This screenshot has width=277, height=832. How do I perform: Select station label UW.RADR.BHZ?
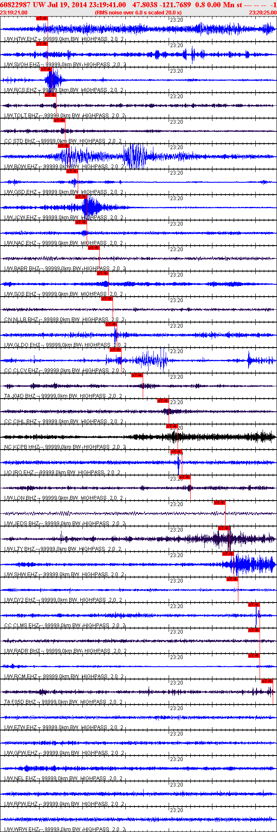click(22, 651)
